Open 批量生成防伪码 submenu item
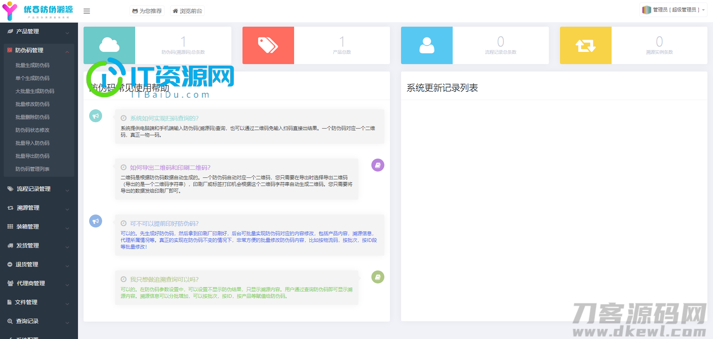The width and height of the screenshot is (713, 339). click(32, 65)
